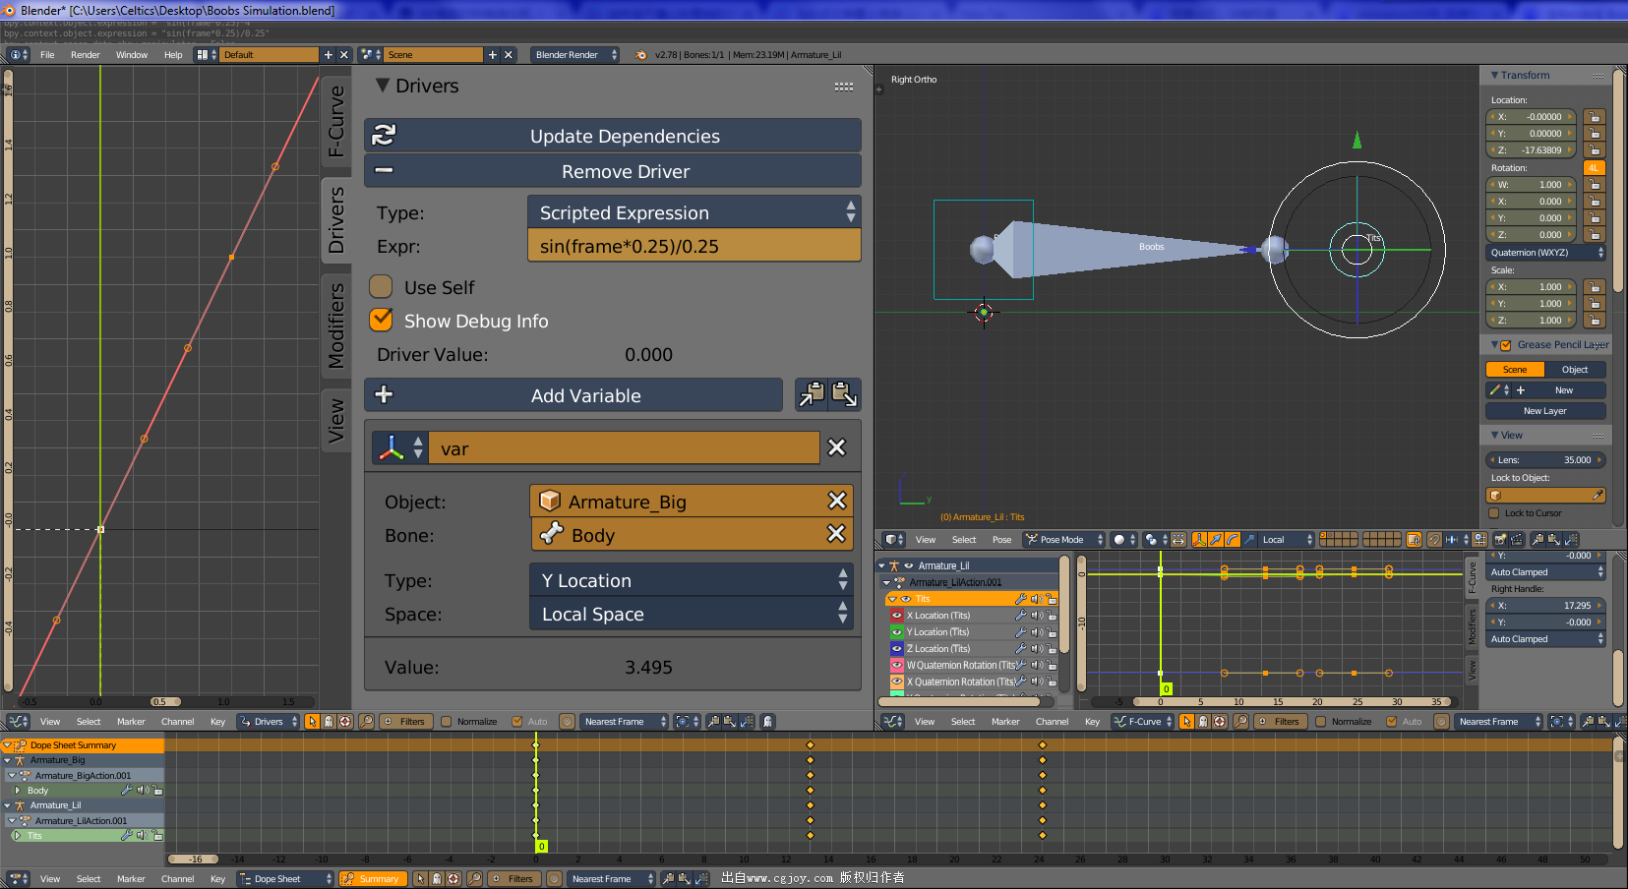Toggle the eye icon on the X Location (Tits) channel
The width and height of the screenshot is (1628, 889).
click(897, 616)
